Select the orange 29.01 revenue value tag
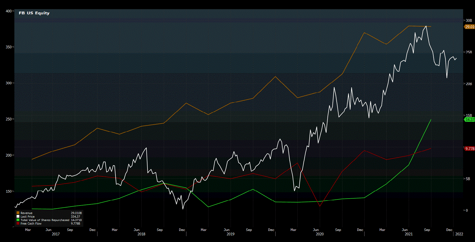The width and height of the screenshot is (475, 242). [x=469, y=27]
